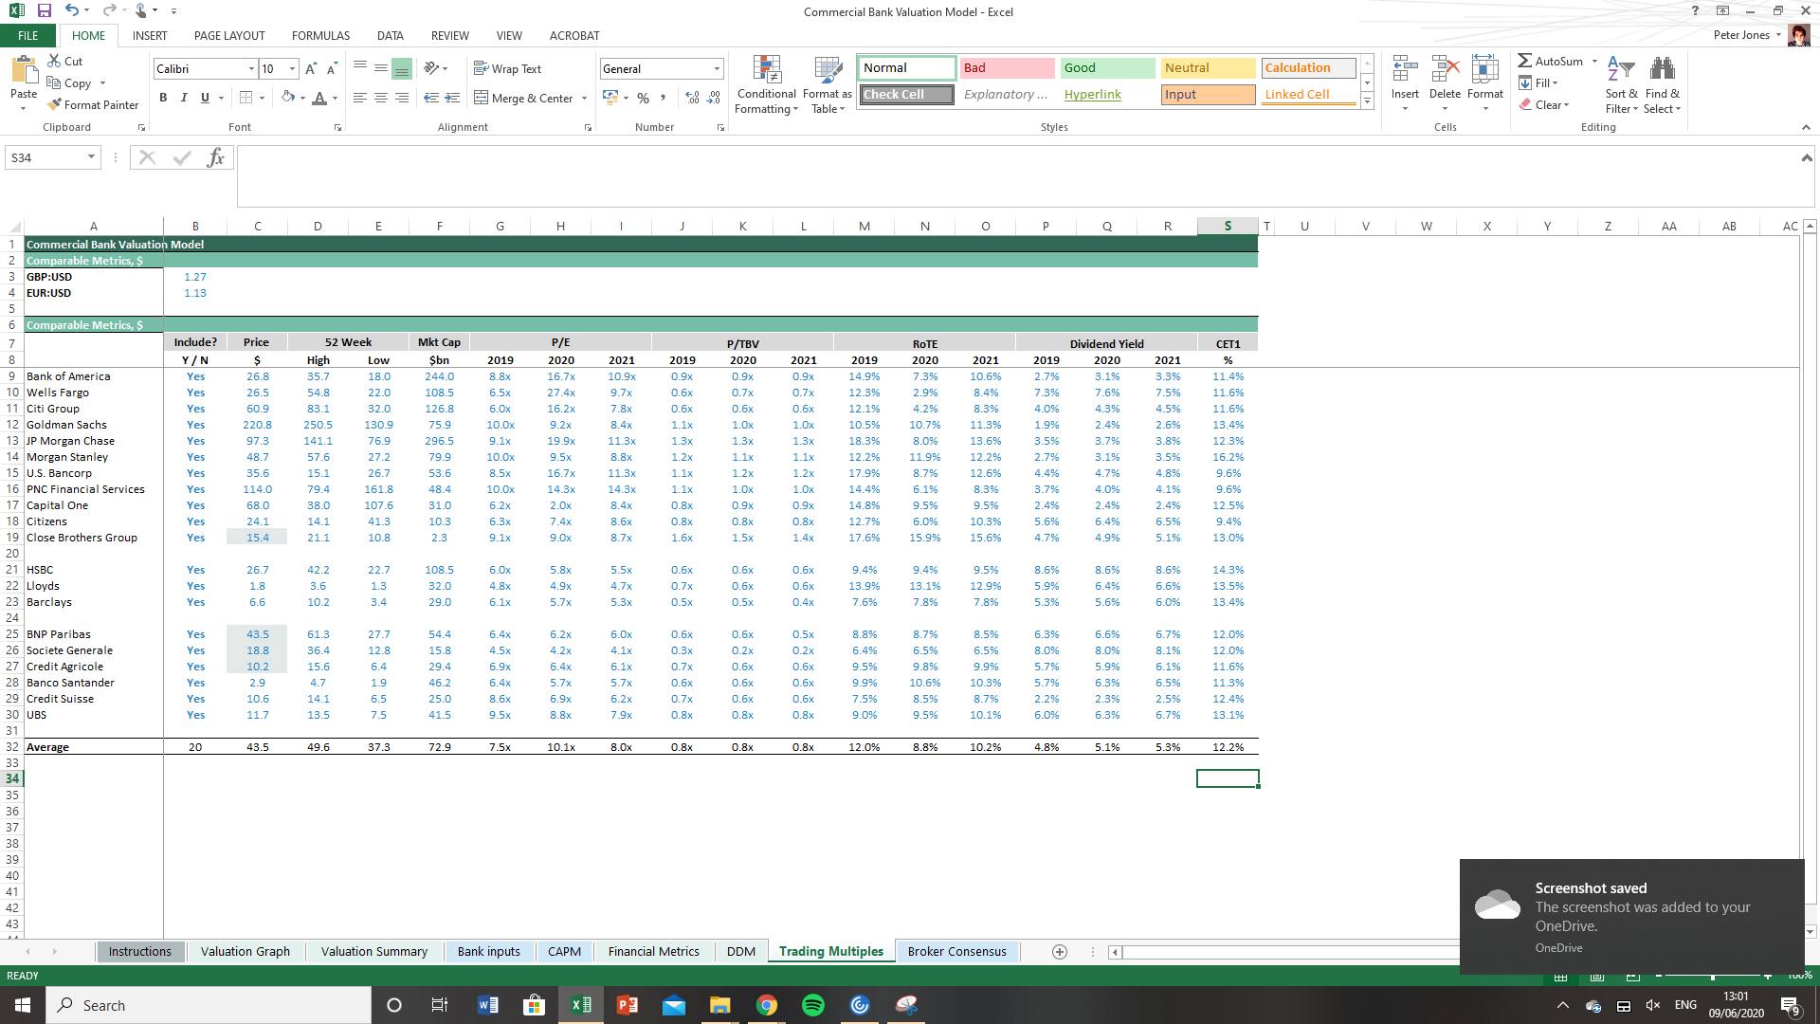Switch to the Broker Consensus sheet
This screenshot has height=1024, width=1820.
click(x=957, y=952)
